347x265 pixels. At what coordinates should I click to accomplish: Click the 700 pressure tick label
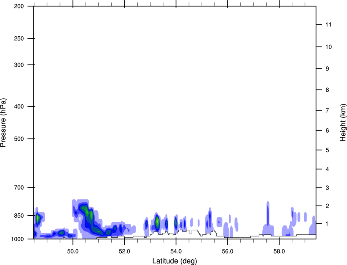pos(19,188)
